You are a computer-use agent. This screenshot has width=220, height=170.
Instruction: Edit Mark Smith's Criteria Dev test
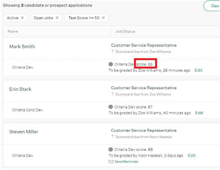[x=198, y=70]
